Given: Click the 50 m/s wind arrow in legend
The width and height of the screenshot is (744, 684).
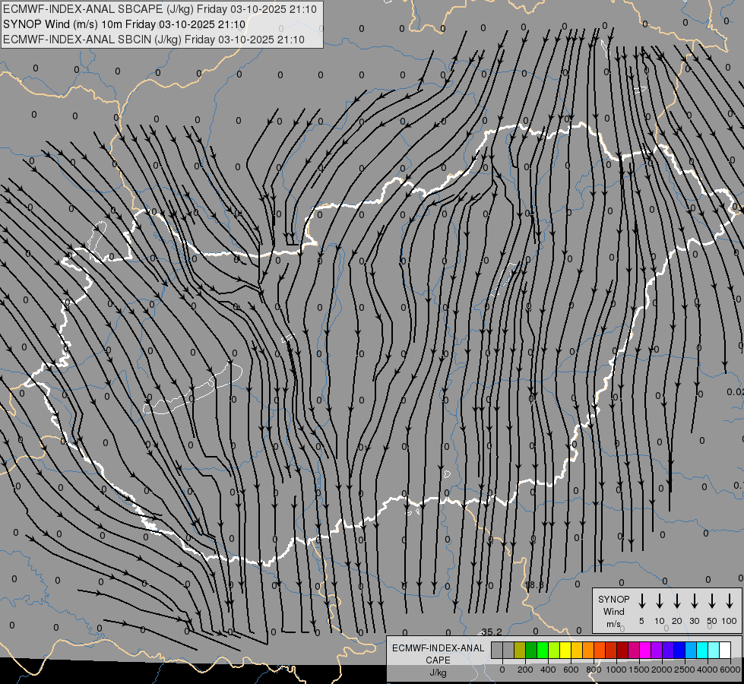Looking at the screenshot, I should [x=712, y=601].
